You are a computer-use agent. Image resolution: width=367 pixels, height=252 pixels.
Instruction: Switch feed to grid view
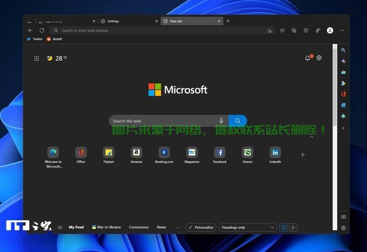(283, 227)
